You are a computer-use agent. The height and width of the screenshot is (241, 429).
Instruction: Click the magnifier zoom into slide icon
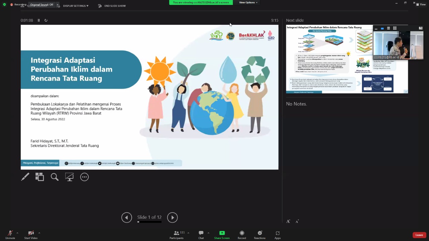click(55, 177)
